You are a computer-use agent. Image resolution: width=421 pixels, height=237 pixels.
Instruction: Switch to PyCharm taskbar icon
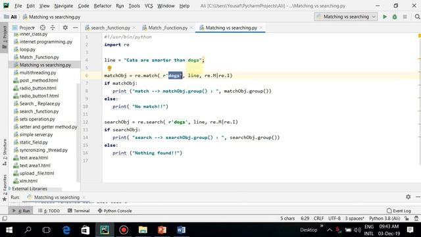(x=105, y=230)
